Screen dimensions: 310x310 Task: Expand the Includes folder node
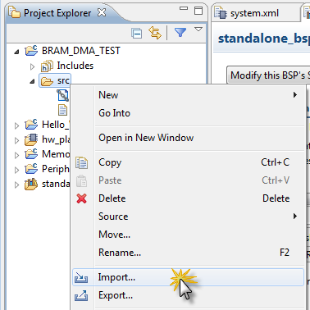click(32, 66)
